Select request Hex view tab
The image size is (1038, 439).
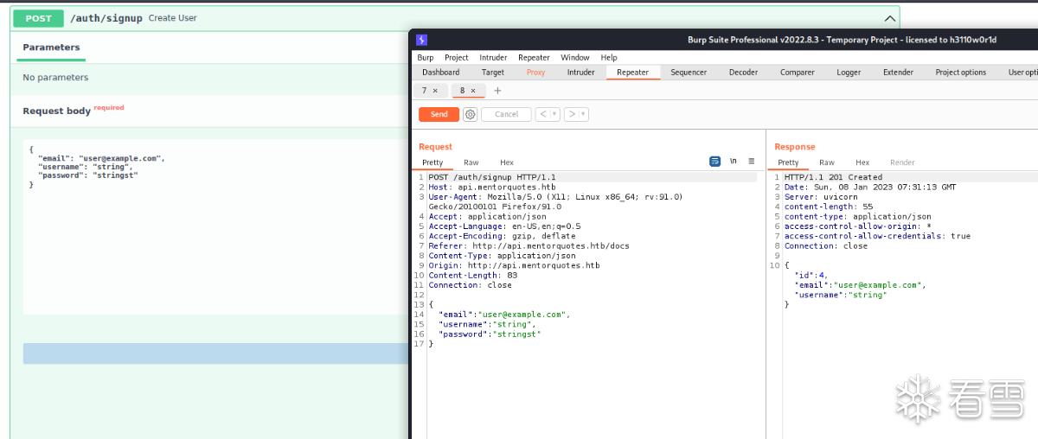507,162
